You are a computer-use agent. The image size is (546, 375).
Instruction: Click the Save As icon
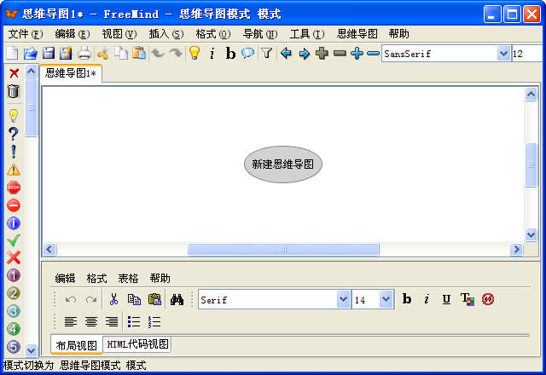(x=66, y=53)
